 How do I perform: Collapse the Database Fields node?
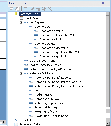11,14
